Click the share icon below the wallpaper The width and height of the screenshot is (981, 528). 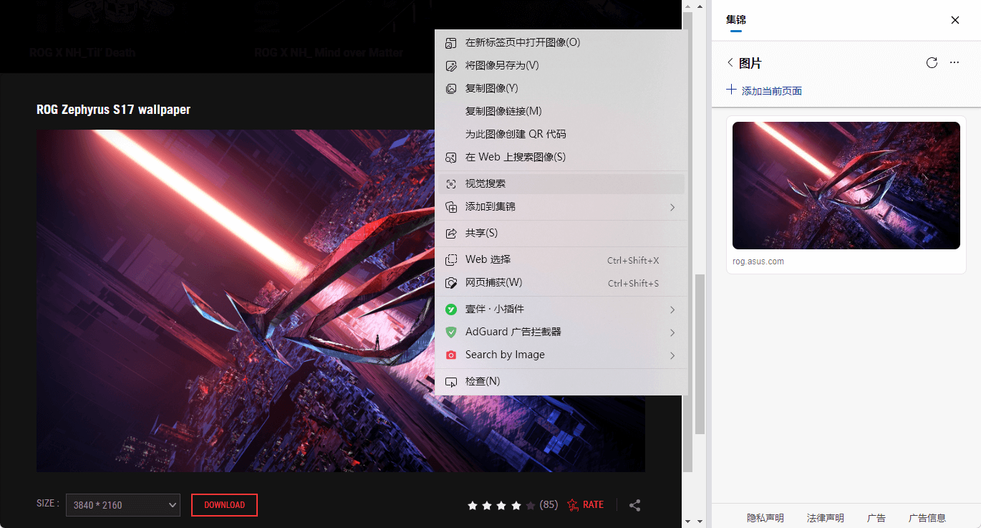pyautogui.click(x=634, y=505)
